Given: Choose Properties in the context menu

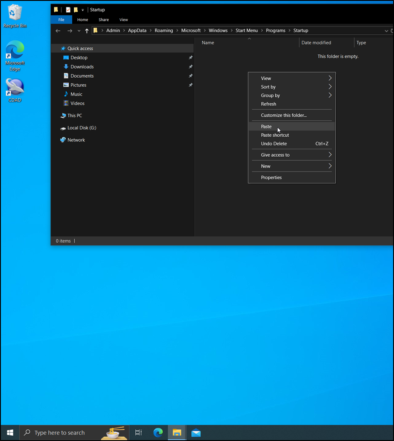Looking at the screenshot, I should coord(271,178).
